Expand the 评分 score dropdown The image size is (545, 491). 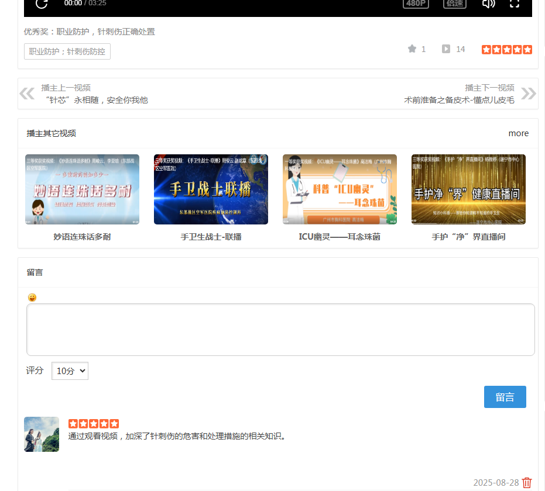coord(70,371)
